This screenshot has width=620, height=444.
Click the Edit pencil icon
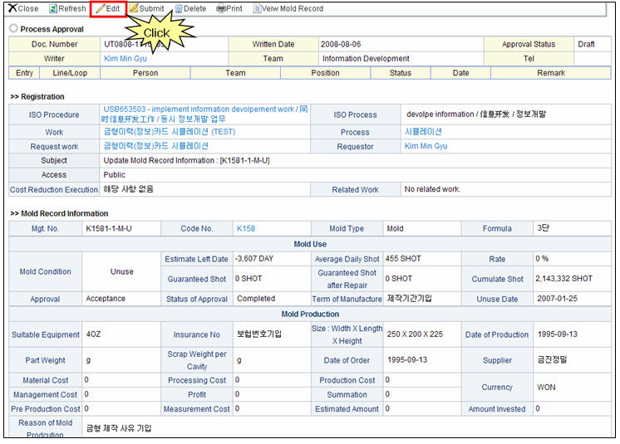[x=100, y=8]
